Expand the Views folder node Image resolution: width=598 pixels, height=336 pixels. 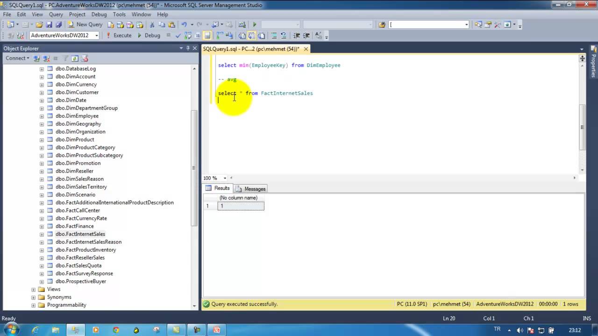(x=33, y=289)
